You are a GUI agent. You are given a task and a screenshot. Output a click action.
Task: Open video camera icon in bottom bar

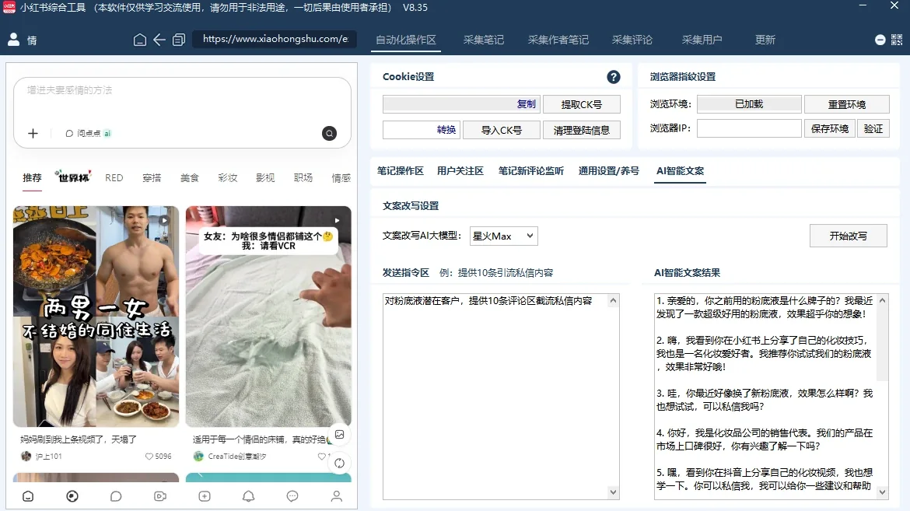(160, 496)
